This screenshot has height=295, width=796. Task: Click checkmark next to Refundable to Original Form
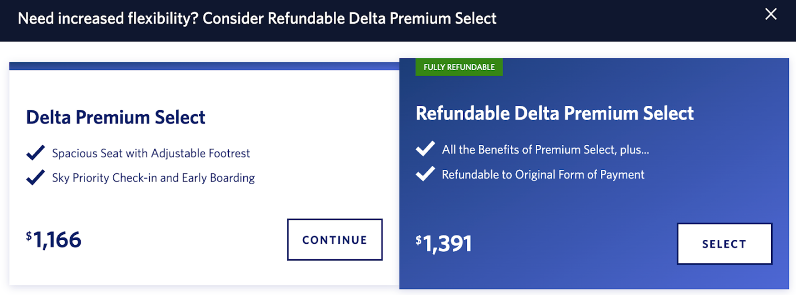pos(425,174)
